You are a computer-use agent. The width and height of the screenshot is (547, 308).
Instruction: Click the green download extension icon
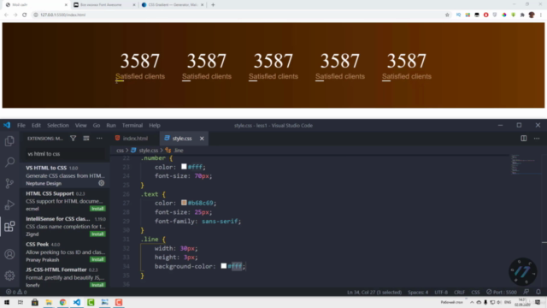point(513,15)
